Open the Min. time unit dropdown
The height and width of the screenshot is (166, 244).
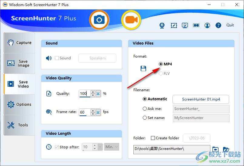(x=112, y=147)
